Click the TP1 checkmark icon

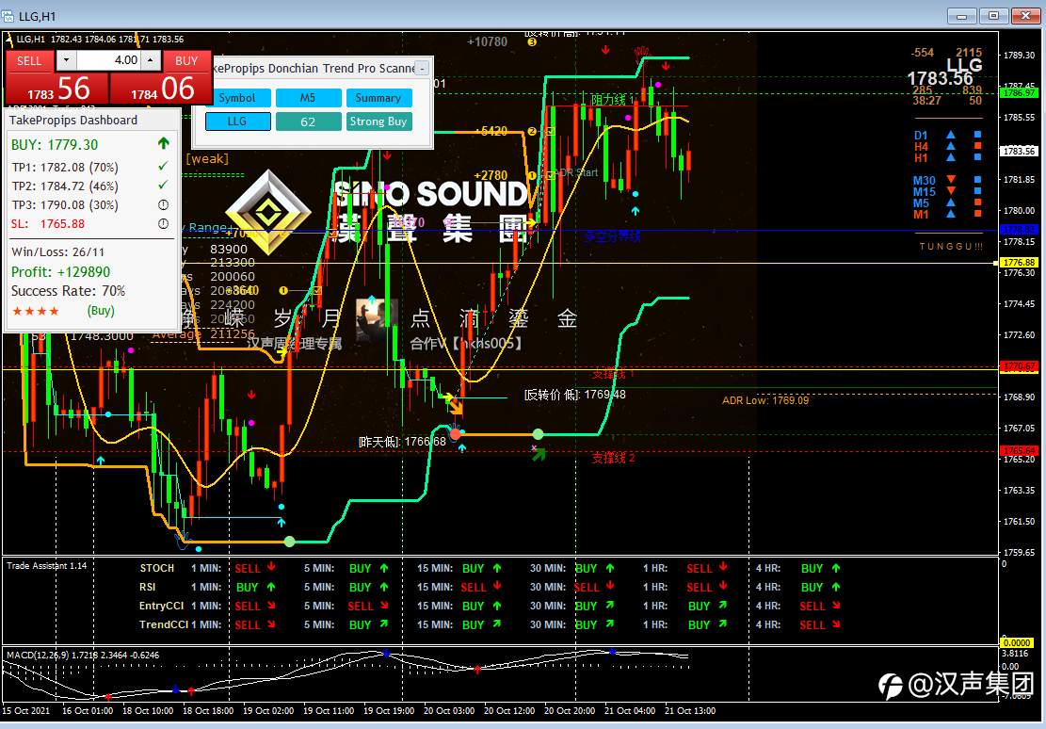click(x=164, y=166)
